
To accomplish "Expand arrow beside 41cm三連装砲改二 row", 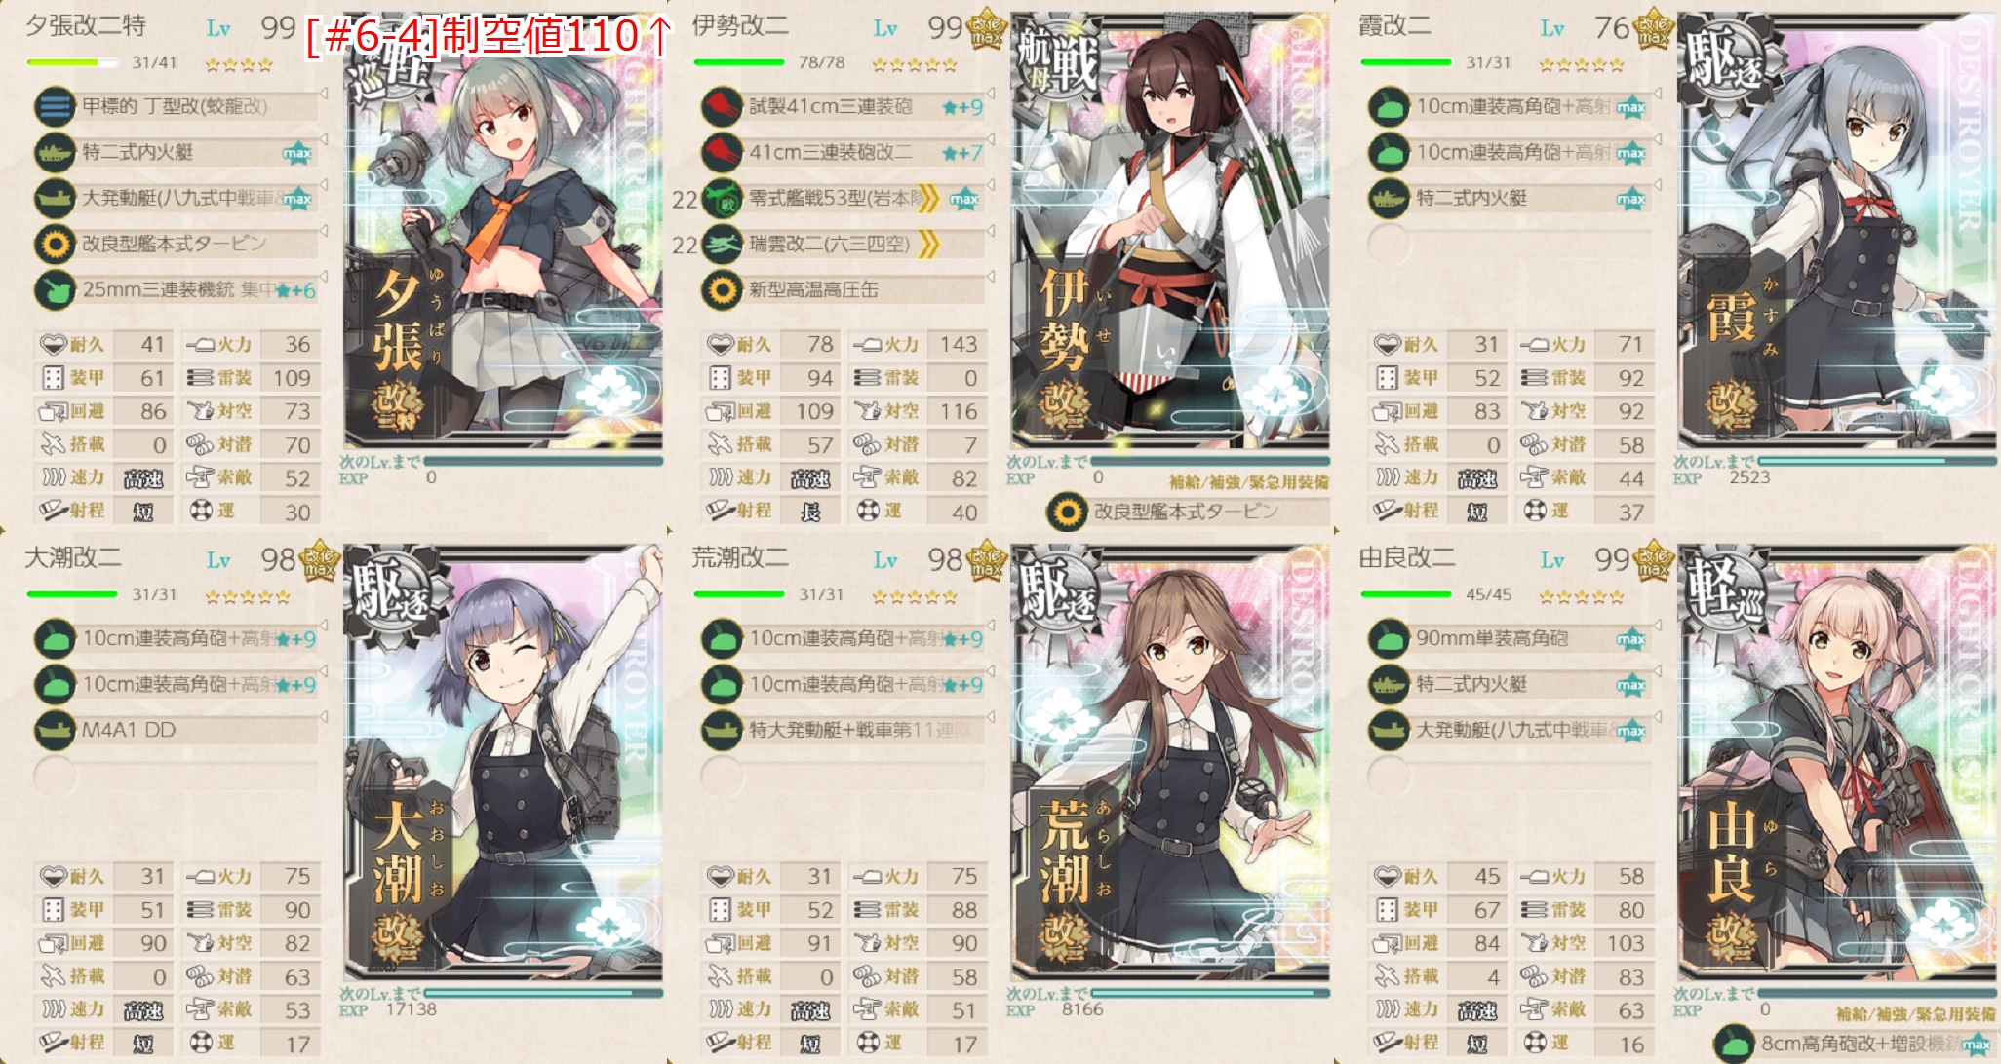I will (990, 139).
